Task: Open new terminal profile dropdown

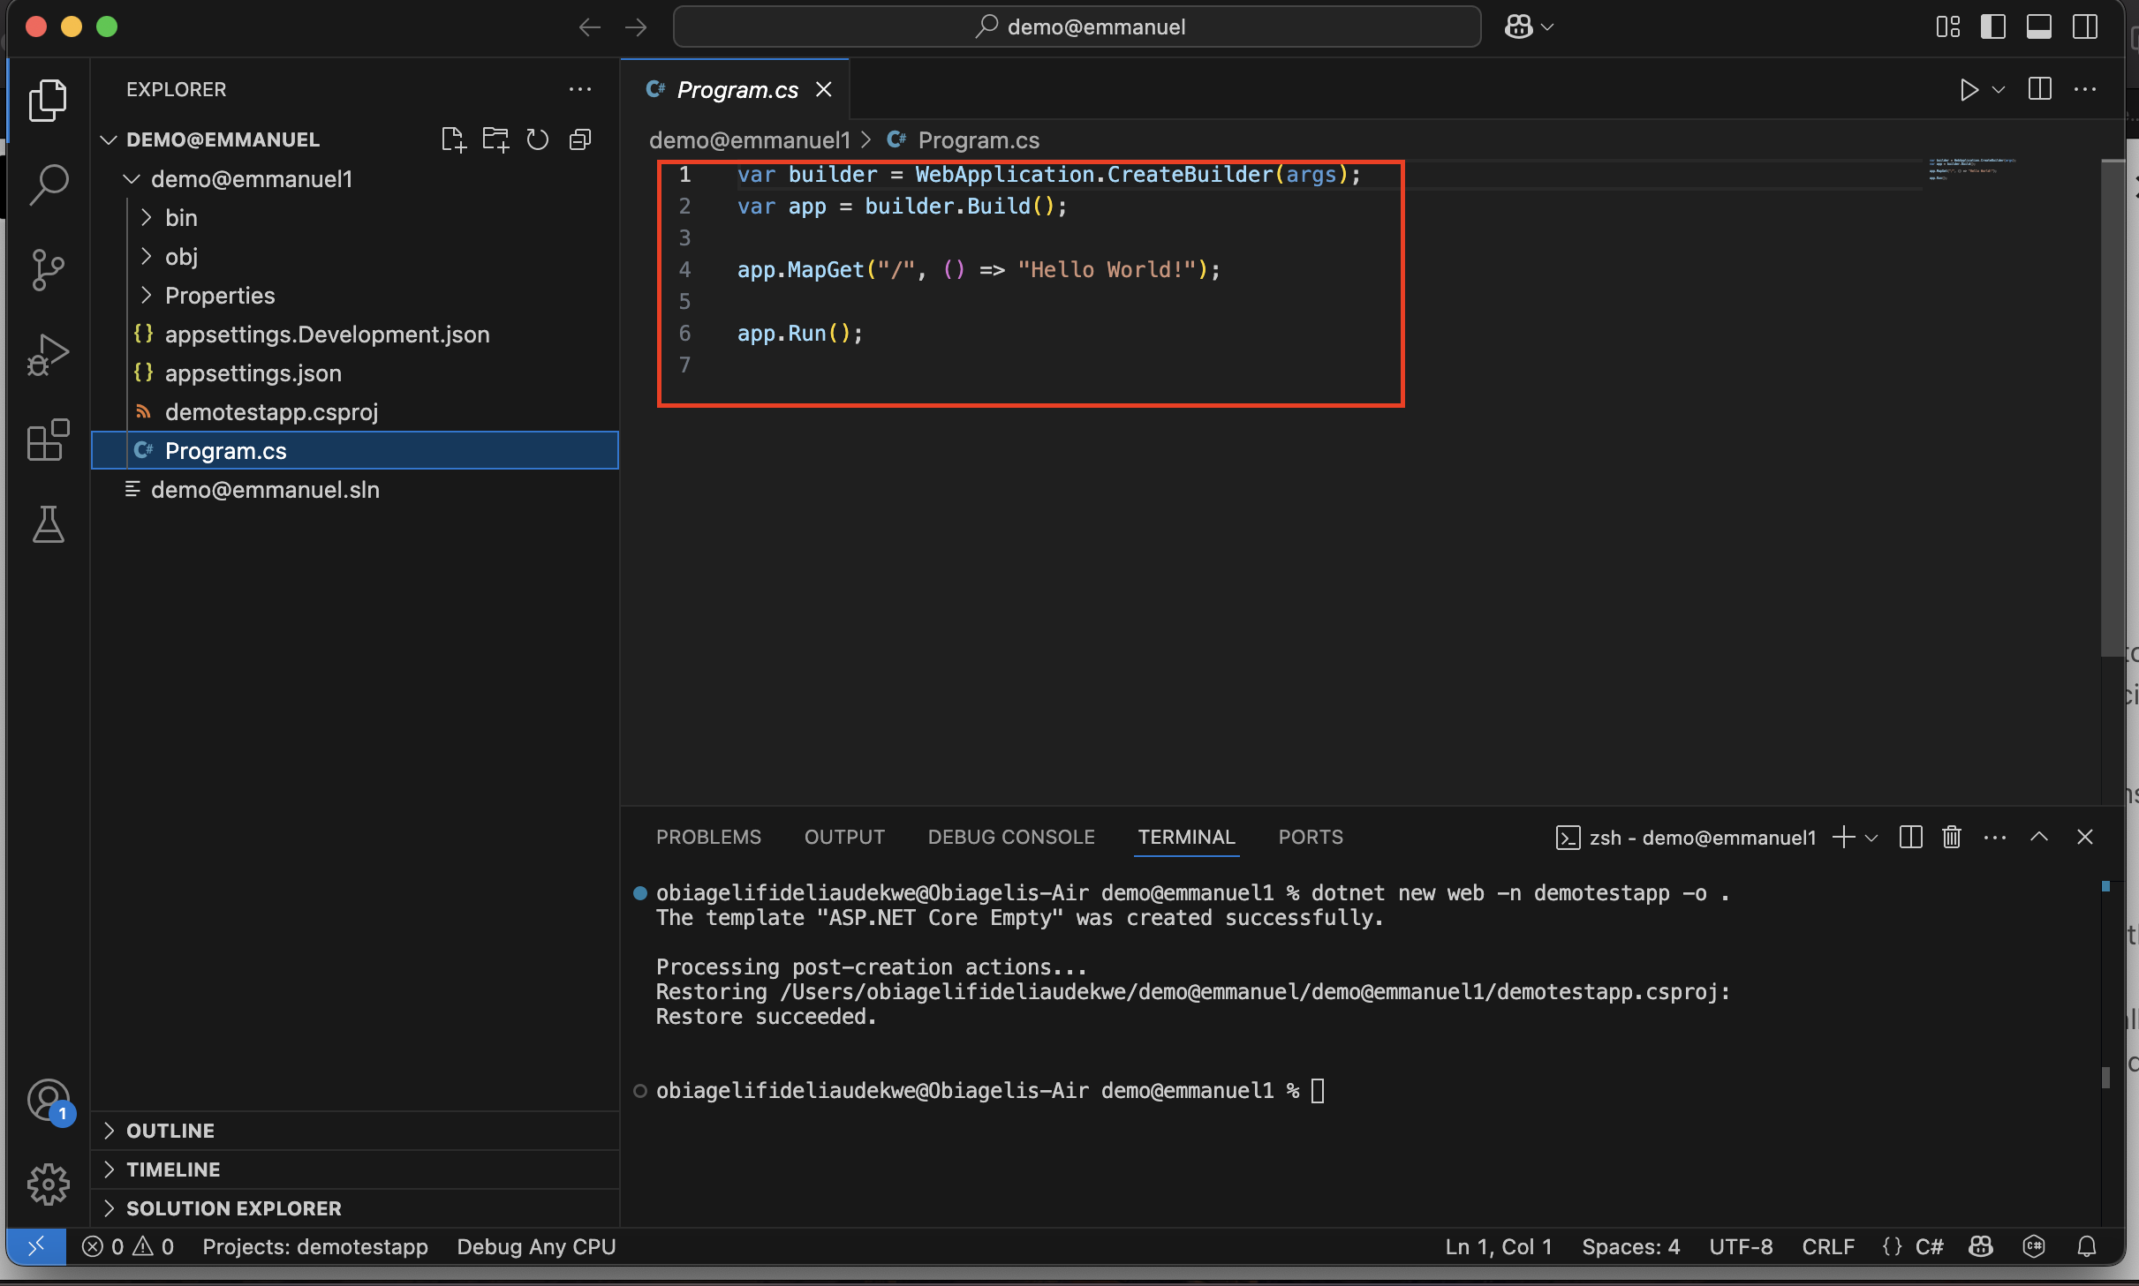Action: pos(1871,838)
